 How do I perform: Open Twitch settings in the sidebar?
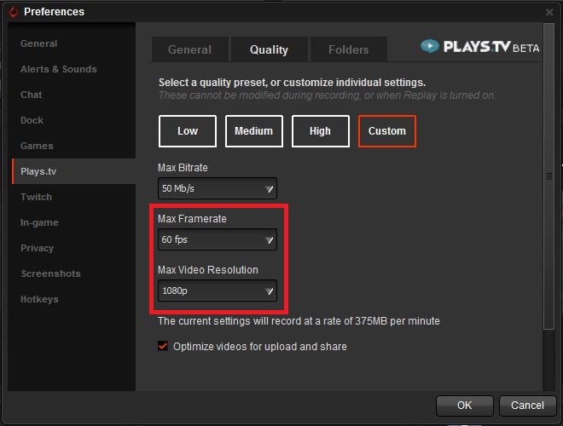[37, 197]
